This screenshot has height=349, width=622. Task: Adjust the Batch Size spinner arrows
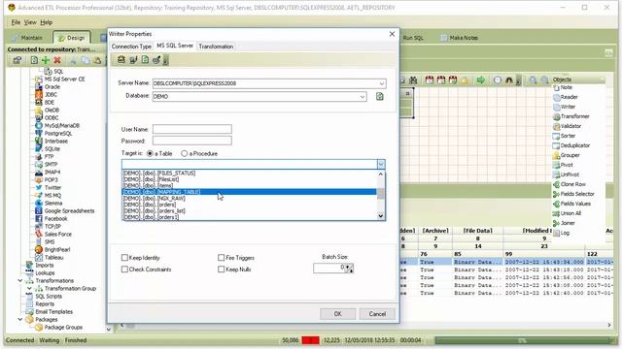[349, 269]
